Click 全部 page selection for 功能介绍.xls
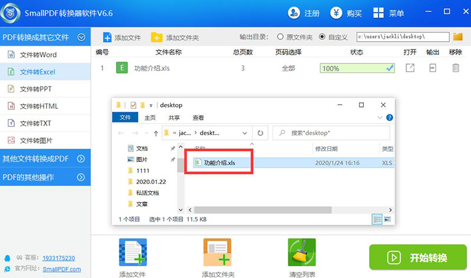471x278 pixels. point(288,68)
